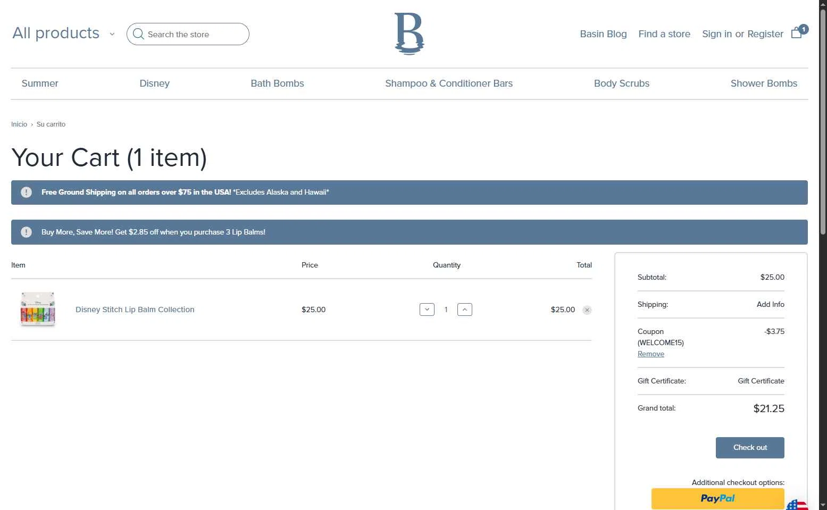The image size is (827, 510).
Task: Pay with the PayPal button
Action: [x=717, y=499]
